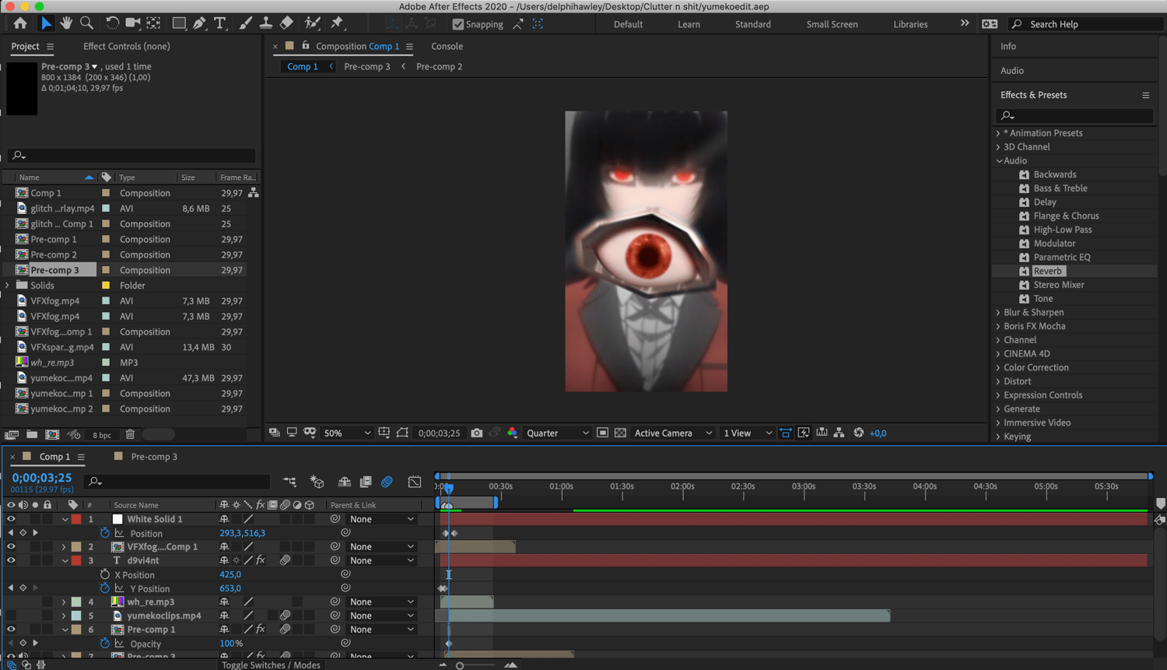
Task: Toggle Opacity stopwatch on Pre-comp 1
Action: tap(105, 644)
